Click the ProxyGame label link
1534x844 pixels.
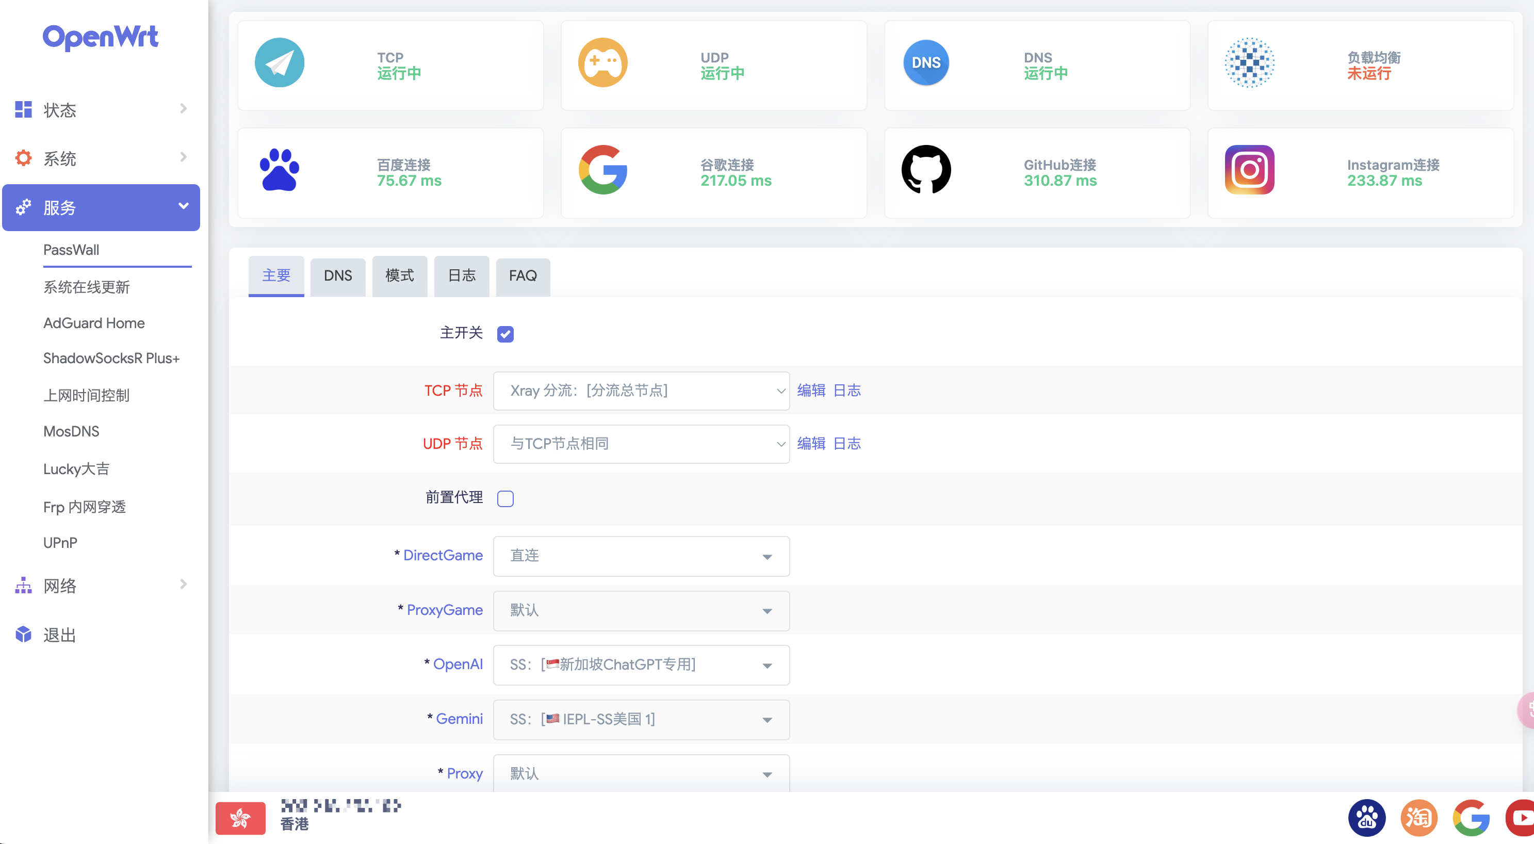tap(445, 610)
